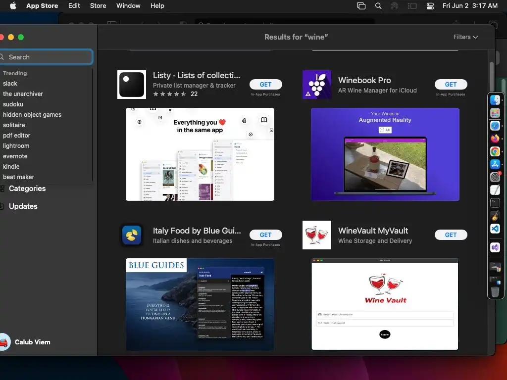Open Categories in the sidebar
Viewport: 507px width, 380px height.
tap(27, 189)
